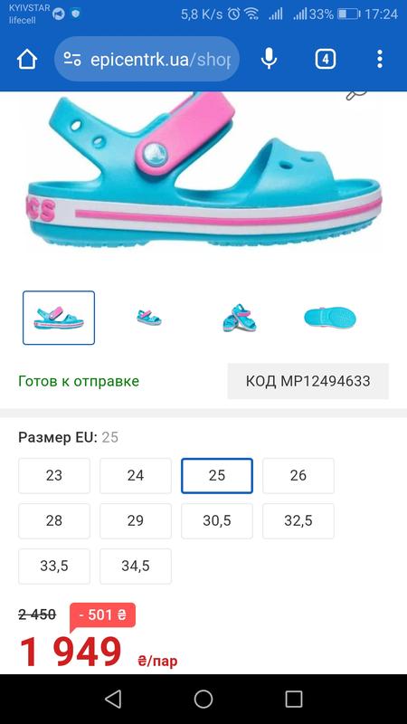
Task: View the pair of sandals thumbnail
Action: click(x=240, y=318)
